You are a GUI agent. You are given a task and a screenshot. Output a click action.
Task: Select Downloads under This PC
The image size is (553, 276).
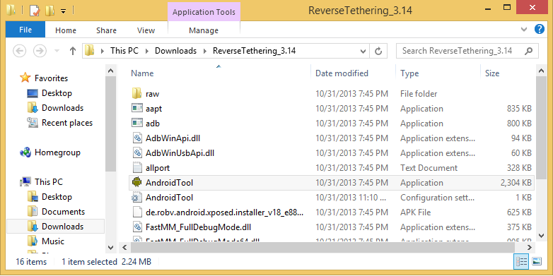pos(62,227)
